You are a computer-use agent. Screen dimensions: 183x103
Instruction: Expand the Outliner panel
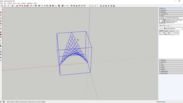tap(171, 70)
